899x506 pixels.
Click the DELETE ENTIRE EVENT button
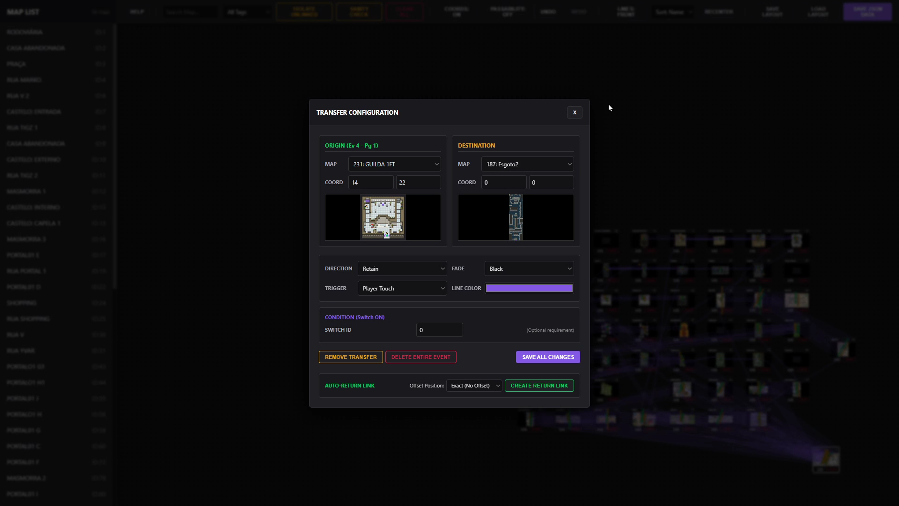[x=420, y=357]
